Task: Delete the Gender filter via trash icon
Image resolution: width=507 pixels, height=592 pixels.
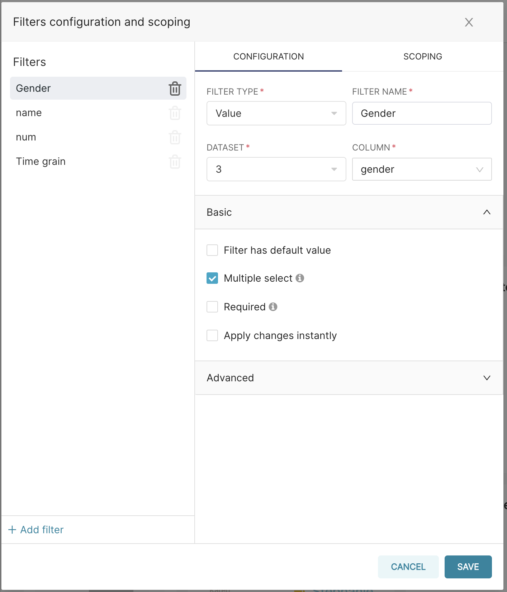Action: click(175, 89)
